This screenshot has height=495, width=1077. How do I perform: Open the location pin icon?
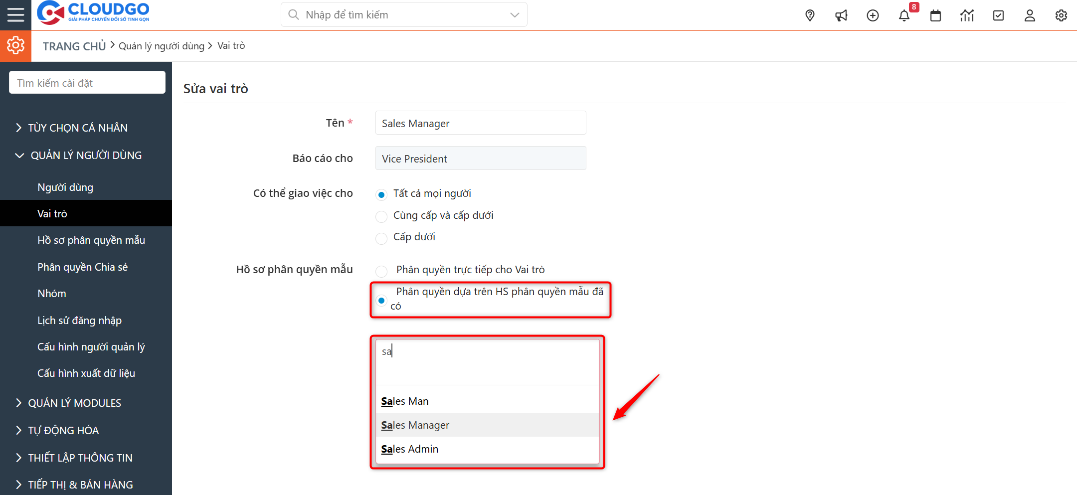click(809, 15)
